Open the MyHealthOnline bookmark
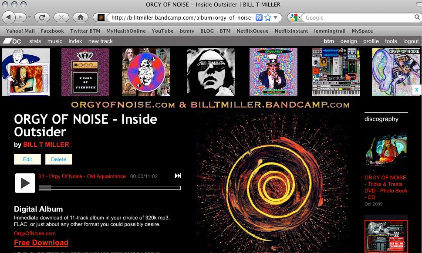The width and height of the screenshot is (422, 253). (126, 31)
